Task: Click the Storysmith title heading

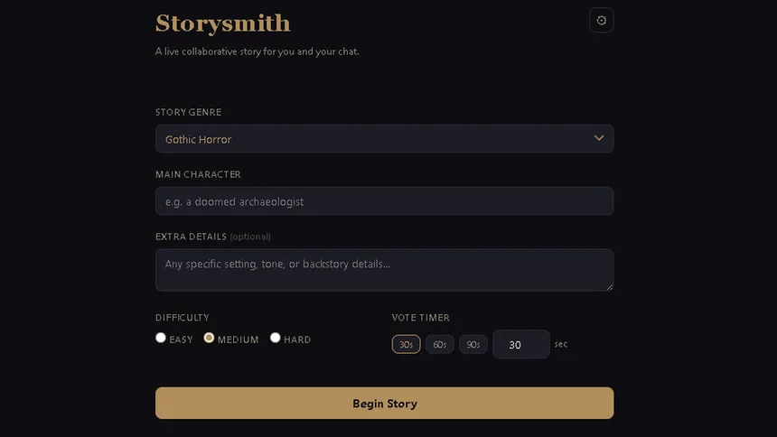Action: tap(223, 23)
